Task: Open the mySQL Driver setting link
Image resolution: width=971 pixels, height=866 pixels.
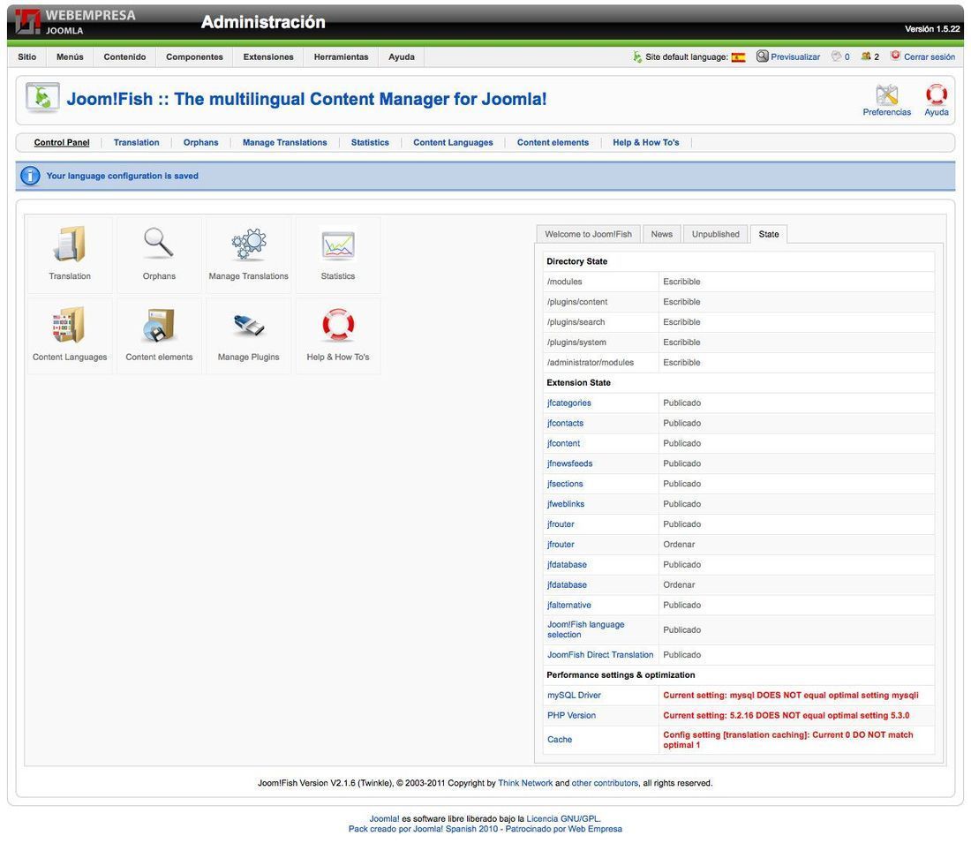Action: point(574,695)
